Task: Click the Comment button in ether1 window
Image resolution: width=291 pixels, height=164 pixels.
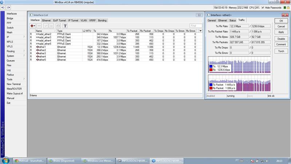Action: point(281,44)
